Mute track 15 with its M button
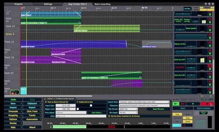This screenshot has height=132, width=219. pos(210,27)
